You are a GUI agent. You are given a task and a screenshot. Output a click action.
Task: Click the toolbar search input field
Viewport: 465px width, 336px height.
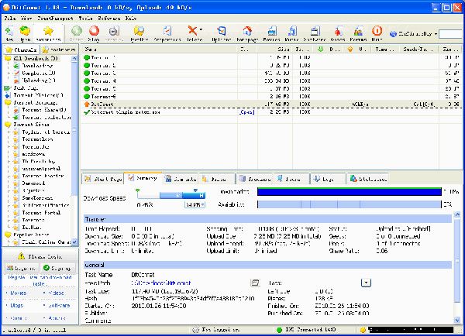click(x=450, y=34)
